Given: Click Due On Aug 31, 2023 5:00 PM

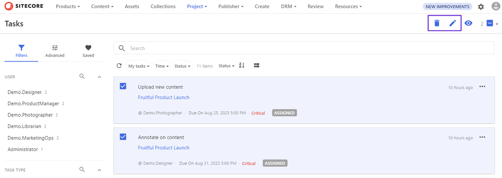Looking at the screenshot, I should point(208,163).
